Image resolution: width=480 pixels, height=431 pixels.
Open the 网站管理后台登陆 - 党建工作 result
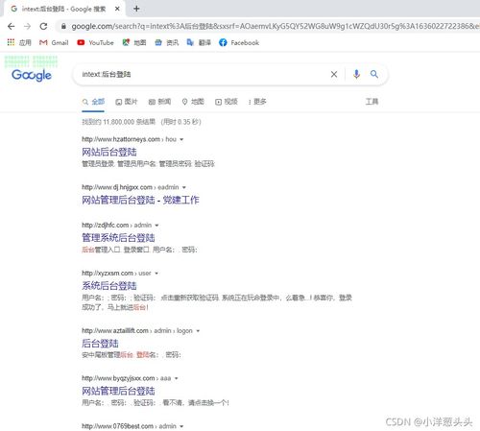coord(140,200)
